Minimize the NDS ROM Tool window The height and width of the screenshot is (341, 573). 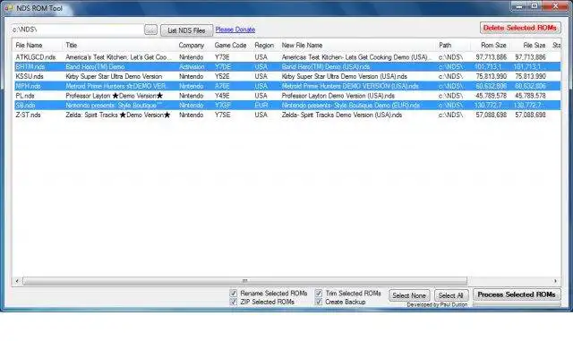[519, 6]
